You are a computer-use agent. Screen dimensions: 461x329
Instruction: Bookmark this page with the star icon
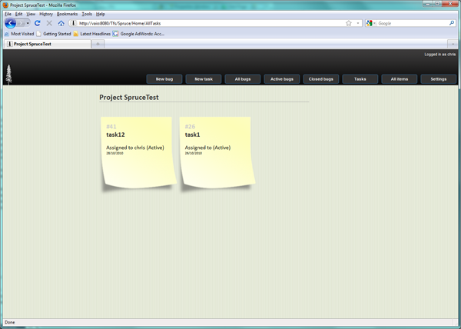coord(349,23)
